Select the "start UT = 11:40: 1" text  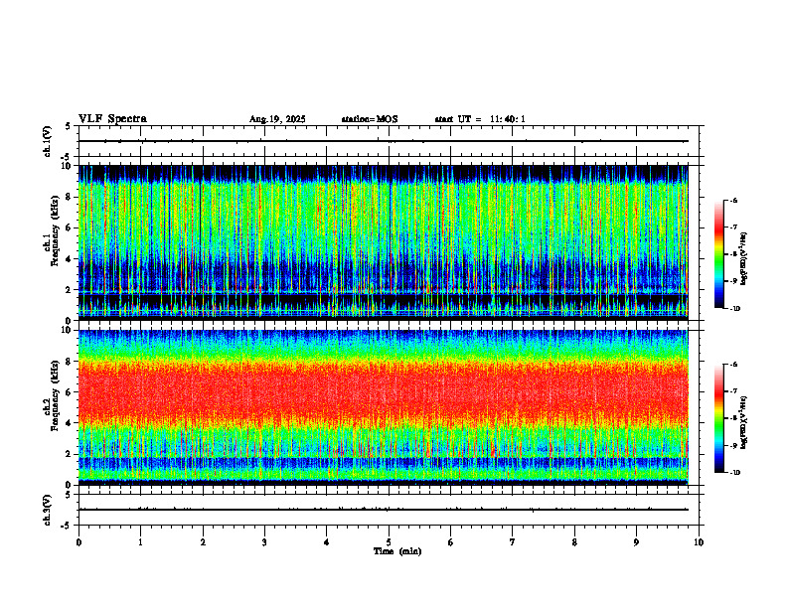point(480,119)
